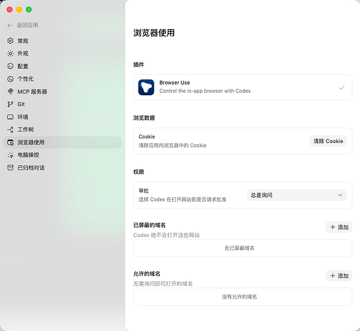Click the 审批 label
Screen dimensions: 360x331
pyautogui.click(x=144, y=191)
